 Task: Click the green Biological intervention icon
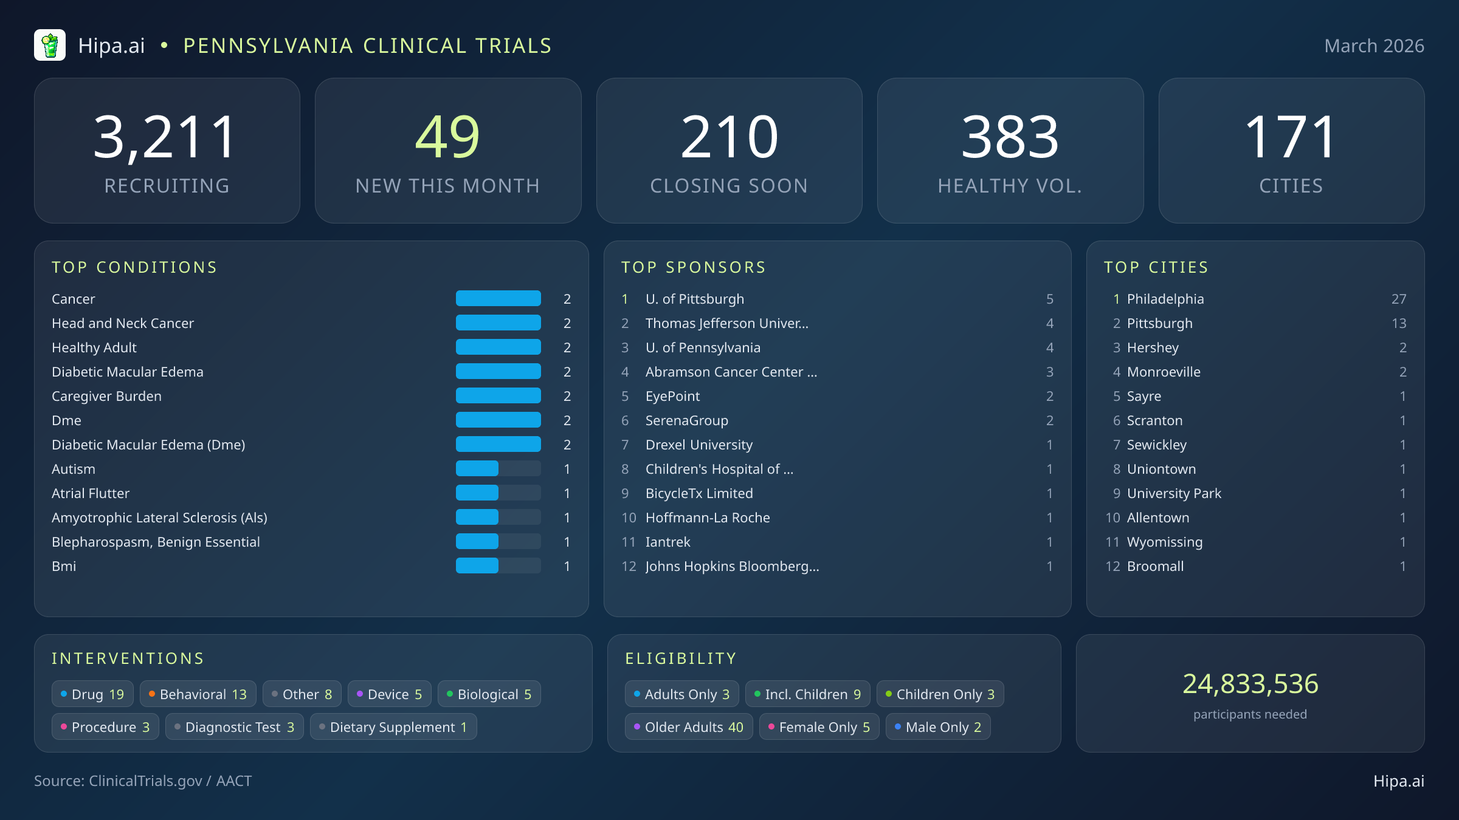click(450, 694)
